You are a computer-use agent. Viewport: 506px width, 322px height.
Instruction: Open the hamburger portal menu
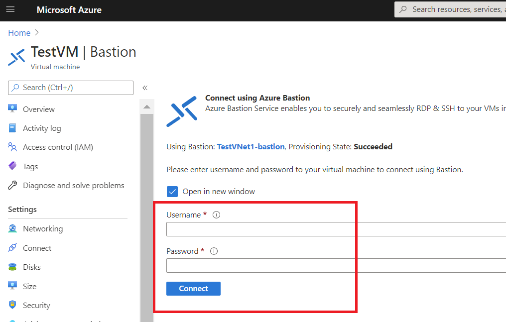pos(10,9)
